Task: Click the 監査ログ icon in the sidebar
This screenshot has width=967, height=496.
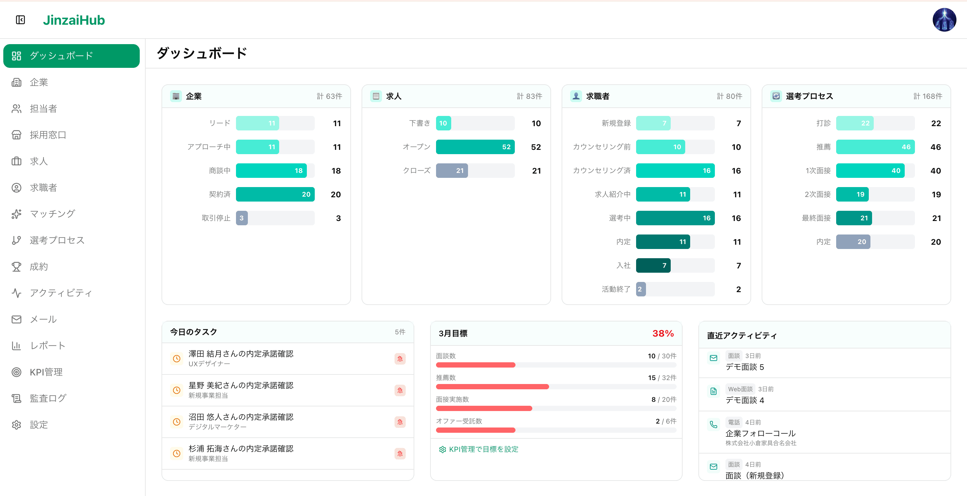Action: [16, 398]
